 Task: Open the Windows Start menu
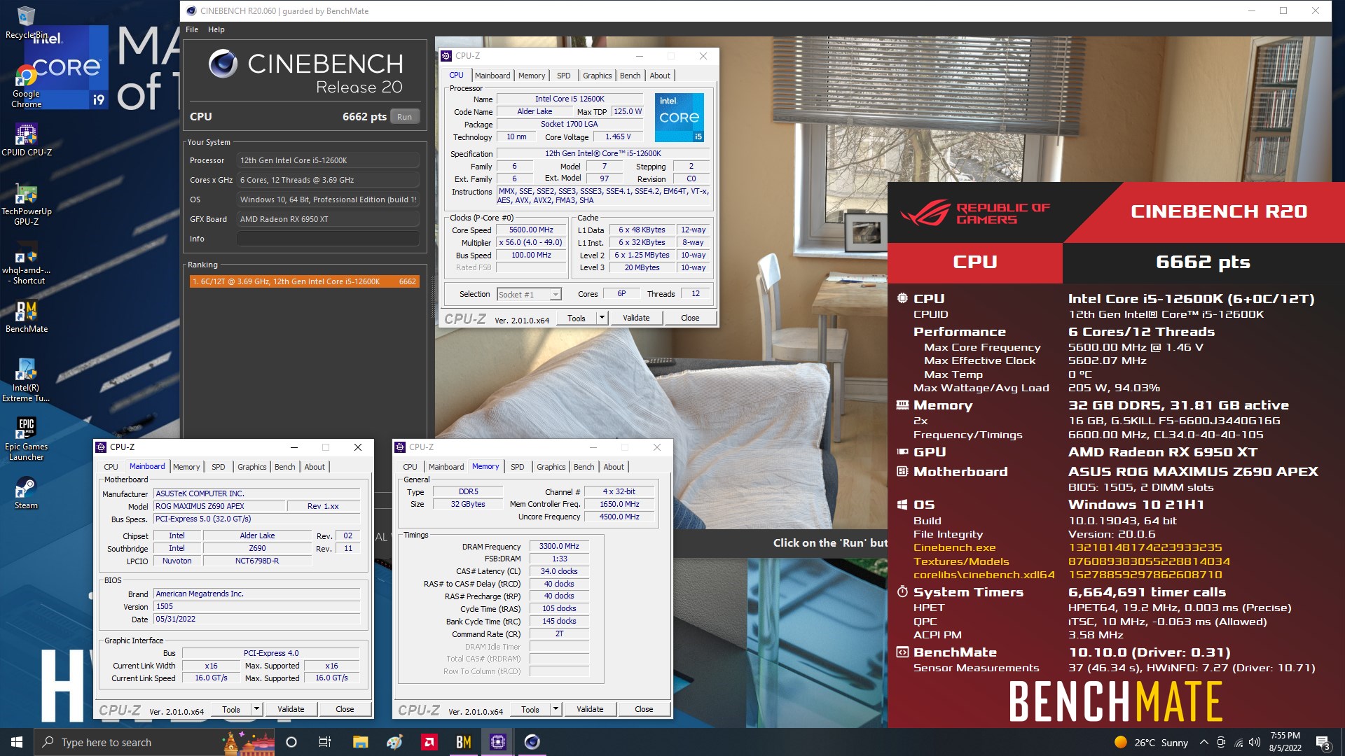[x=17, y=742]
